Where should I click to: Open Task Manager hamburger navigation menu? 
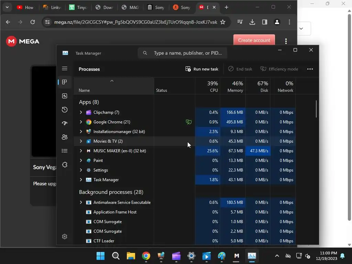65,68
